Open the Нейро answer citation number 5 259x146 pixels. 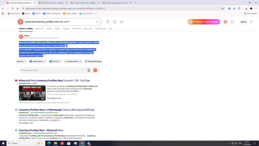(66, 46)
